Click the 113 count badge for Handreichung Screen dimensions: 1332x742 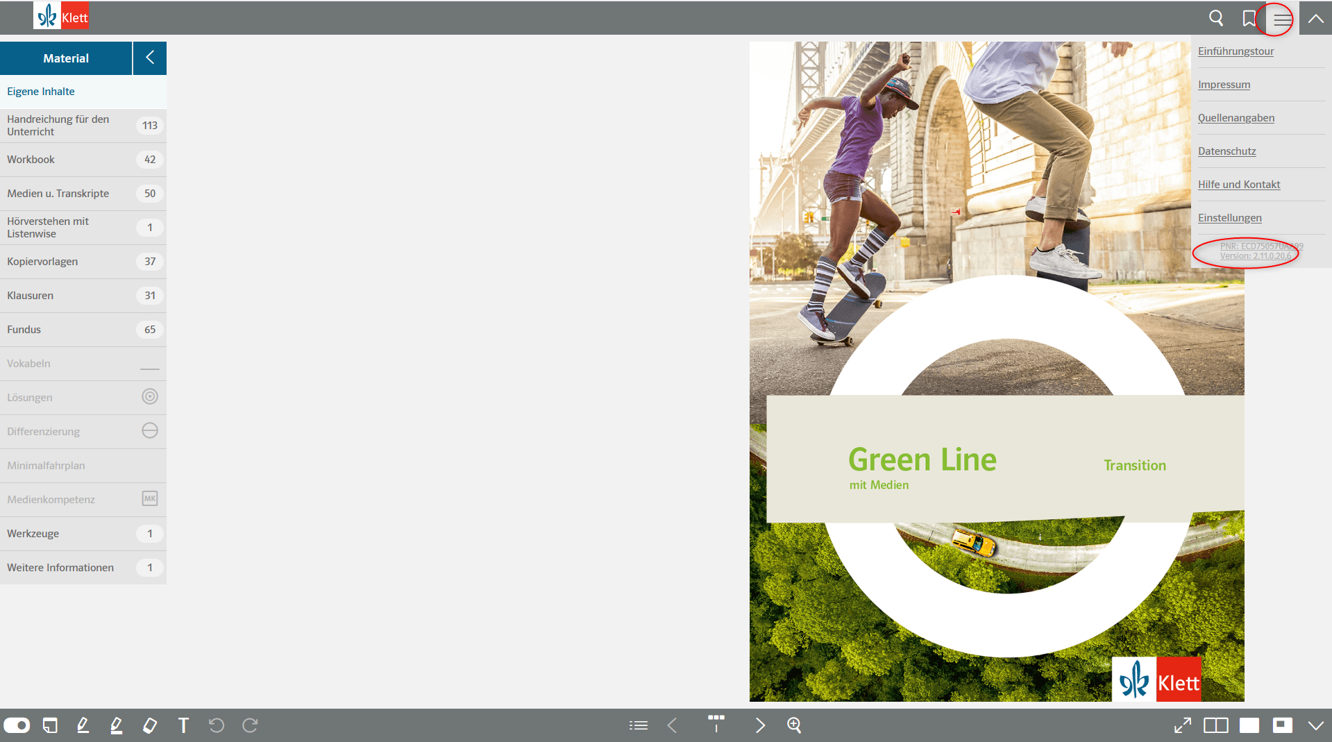click(150, 126)
